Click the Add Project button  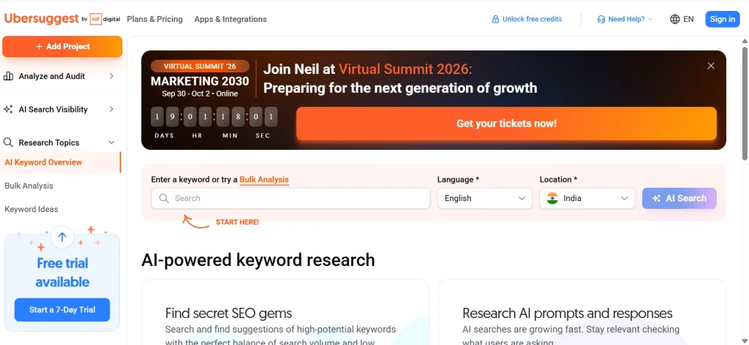pos(62,46)
